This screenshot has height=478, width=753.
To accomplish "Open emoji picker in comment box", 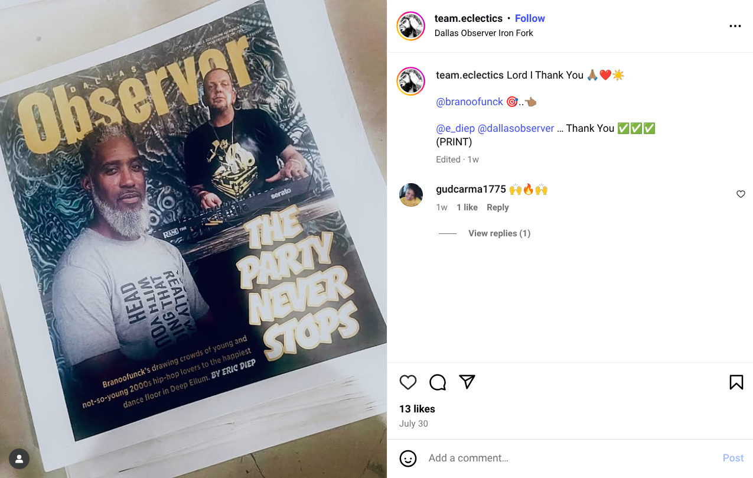I will pos(408,459).
